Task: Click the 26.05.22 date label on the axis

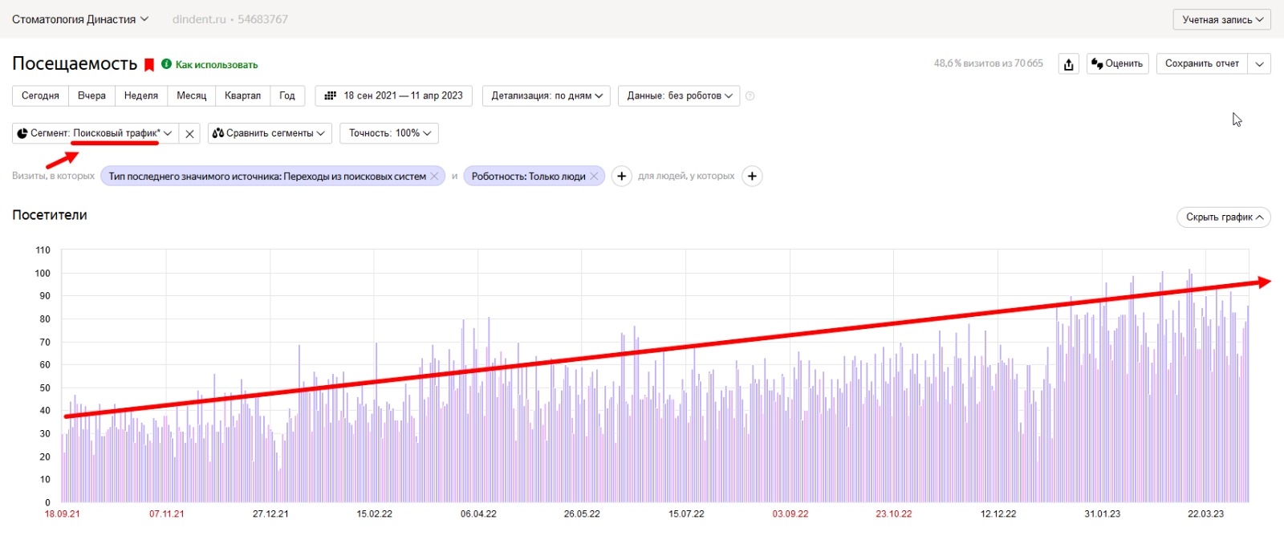Action: (x=582, y=514)
